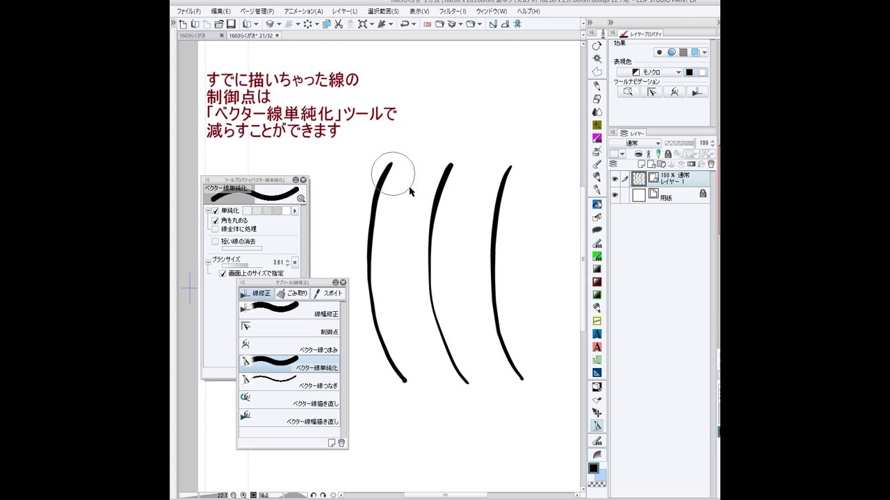Switch to the ごみ取り sub tool group
This screenshot has width=890, height=500.
tap(292, 293)
